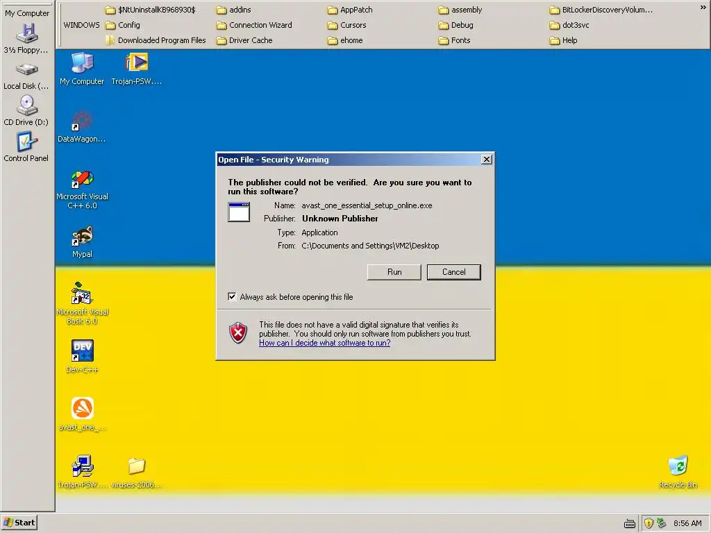Screen dimensions: 711x533
Task: Open the assembly folder
Action: click(460, 10)
